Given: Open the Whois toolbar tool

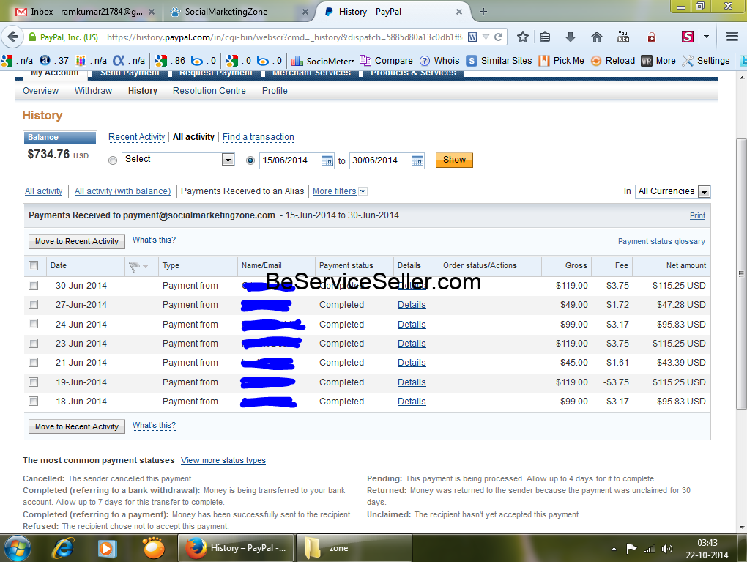Looking at the screenshot, I should (x=439, y=61).
